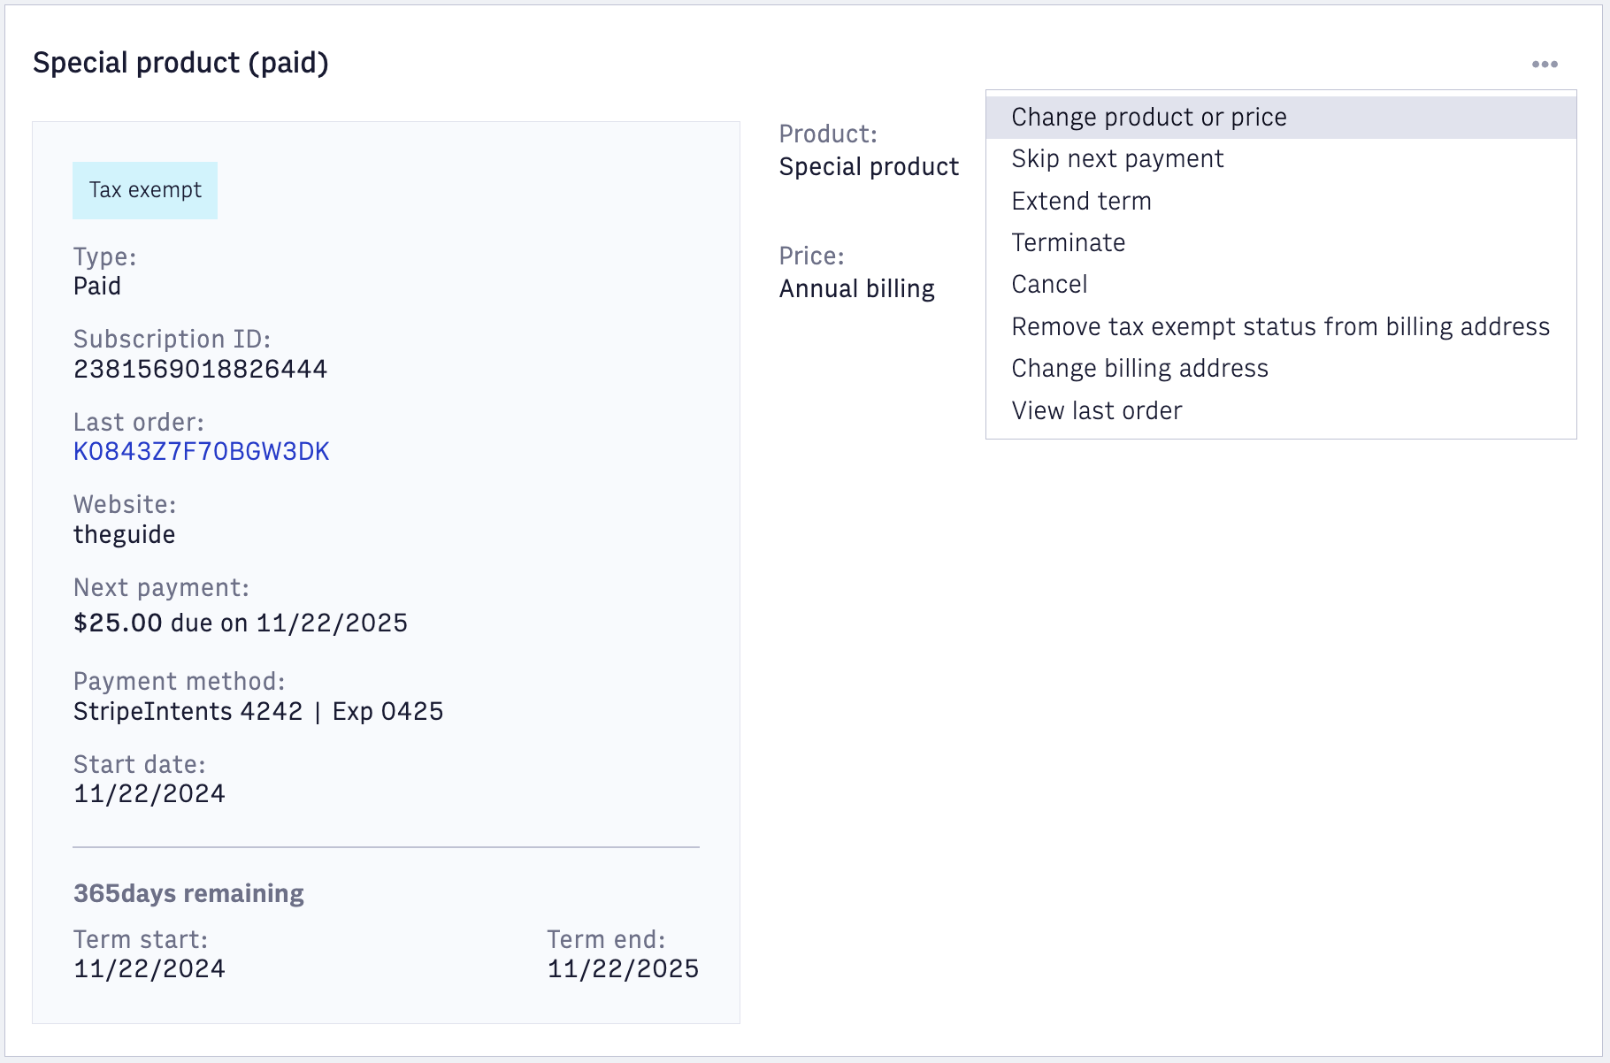Image resolution: width=1610 pixels, height=1063 pixels.
Task: Click Term end date 11/22/2025
Action: (623, 969)
